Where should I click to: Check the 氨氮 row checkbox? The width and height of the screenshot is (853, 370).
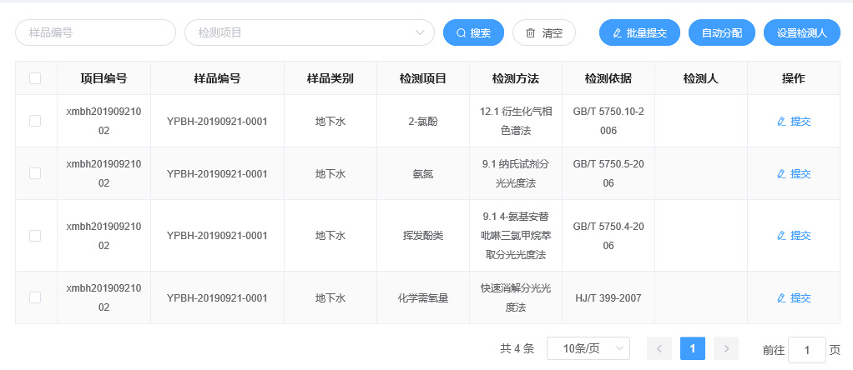(35, 173)
